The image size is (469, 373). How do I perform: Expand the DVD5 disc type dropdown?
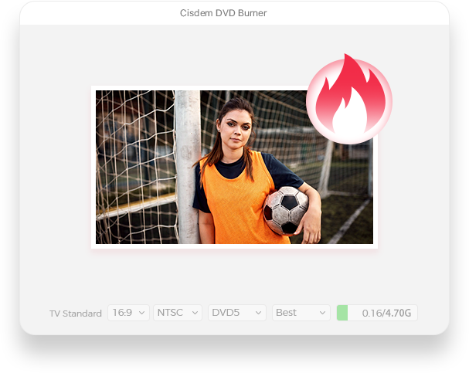(x=237, y=313)
